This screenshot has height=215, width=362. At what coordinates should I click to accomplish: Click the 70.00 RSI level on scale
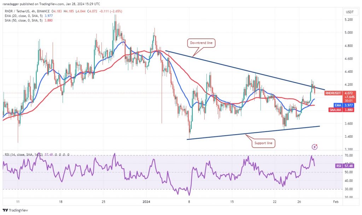[349, 156]
